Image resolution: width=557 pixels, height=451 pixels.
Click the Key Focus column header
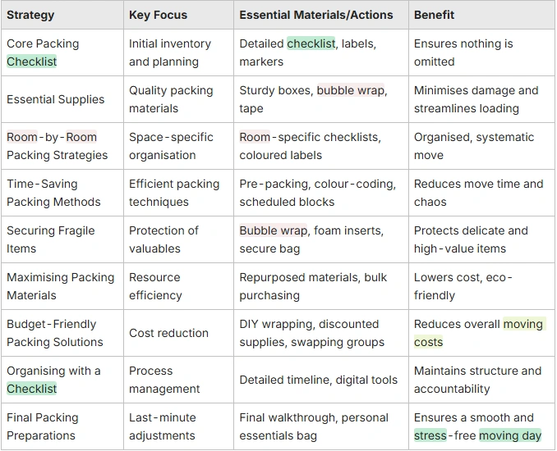pos(158,15)
